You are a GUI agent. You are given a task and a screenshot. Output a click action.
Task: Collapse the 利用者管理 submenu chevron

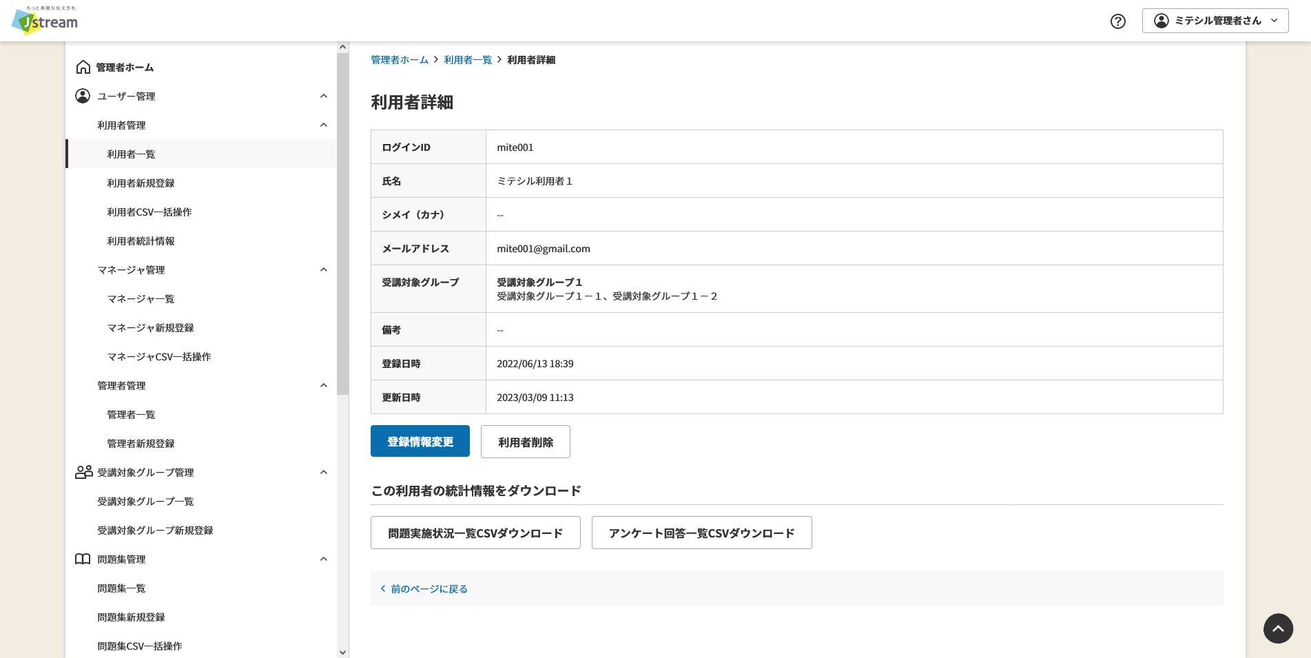(x=324, y=125)
